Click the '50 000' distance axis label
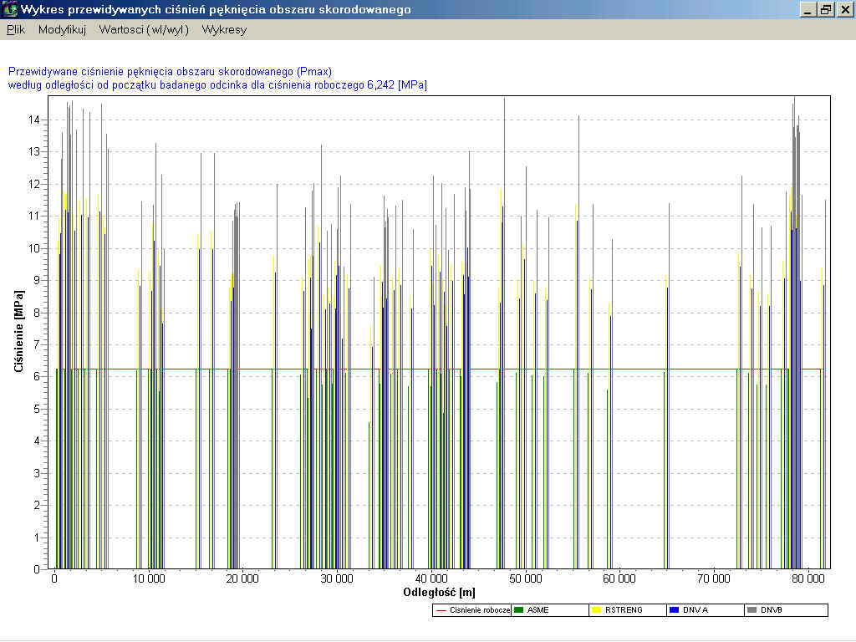This screenshot has height=642, width=856. (x=526, y=578)
